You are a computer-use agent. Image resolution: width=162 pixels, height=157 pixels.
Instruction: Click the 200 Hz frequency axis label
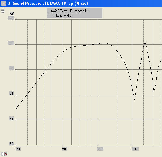tap(135, 149)
